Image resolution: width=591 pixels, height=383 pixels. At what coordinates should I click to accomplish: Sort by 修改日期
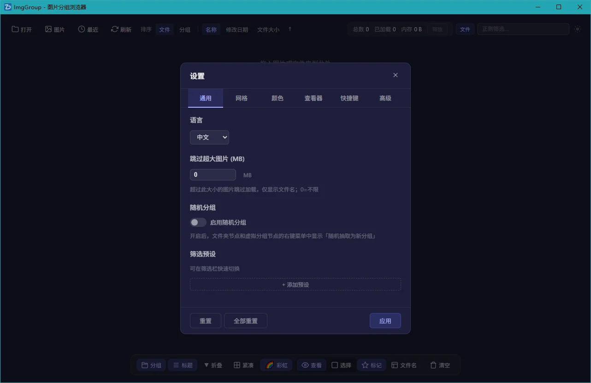[237, 29]
